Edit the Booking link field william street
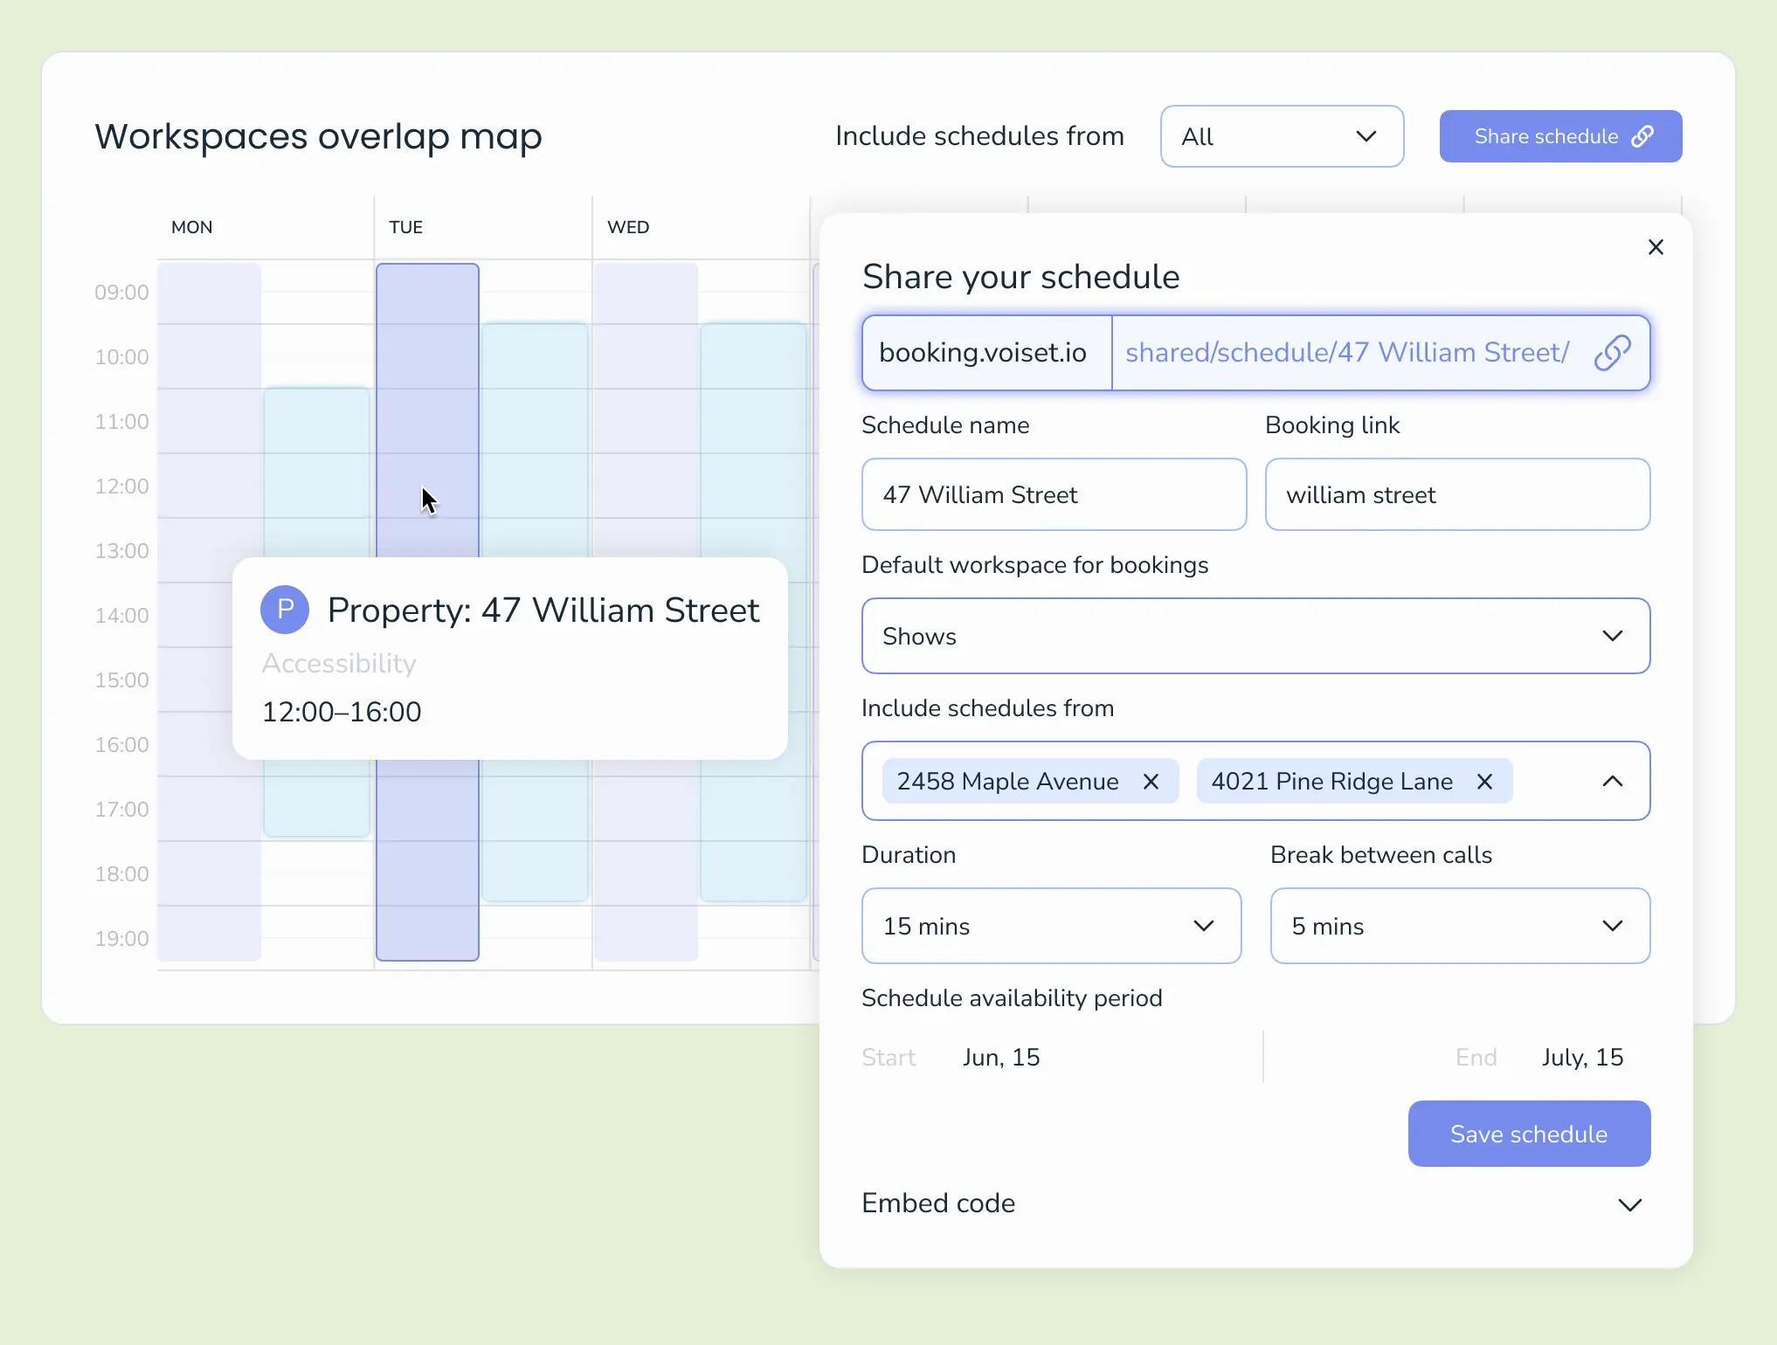Viewport: 1777px width, 1345px height. coord(1457,494)
